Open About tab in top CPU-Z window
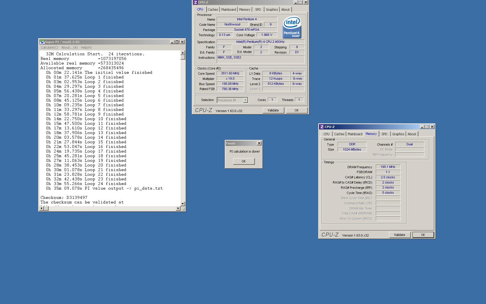Screen dimensions: 486x304 (x=286, y=10)
